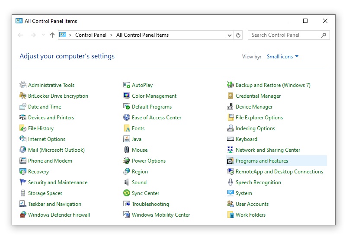Click the Work Folders icon
This screenshot has height=240, width=349.
click(231, 214)
